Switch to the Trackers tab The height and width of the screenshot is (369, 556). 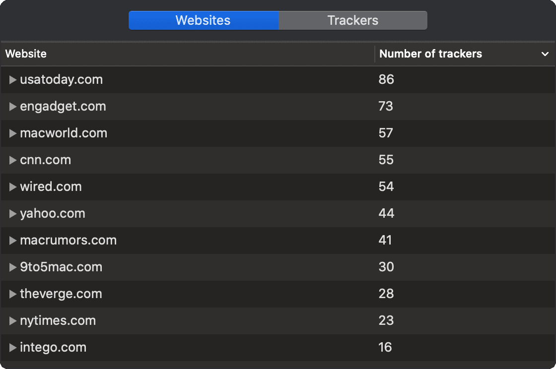(x=352, y=20)
